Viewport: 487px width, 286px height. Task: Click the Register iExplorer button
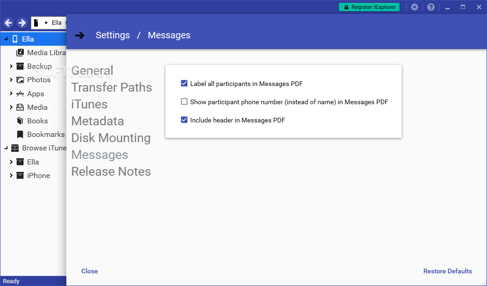[x=369, y=7]
